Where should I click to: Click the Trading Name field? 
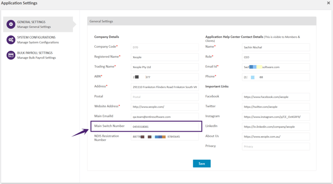165,67
